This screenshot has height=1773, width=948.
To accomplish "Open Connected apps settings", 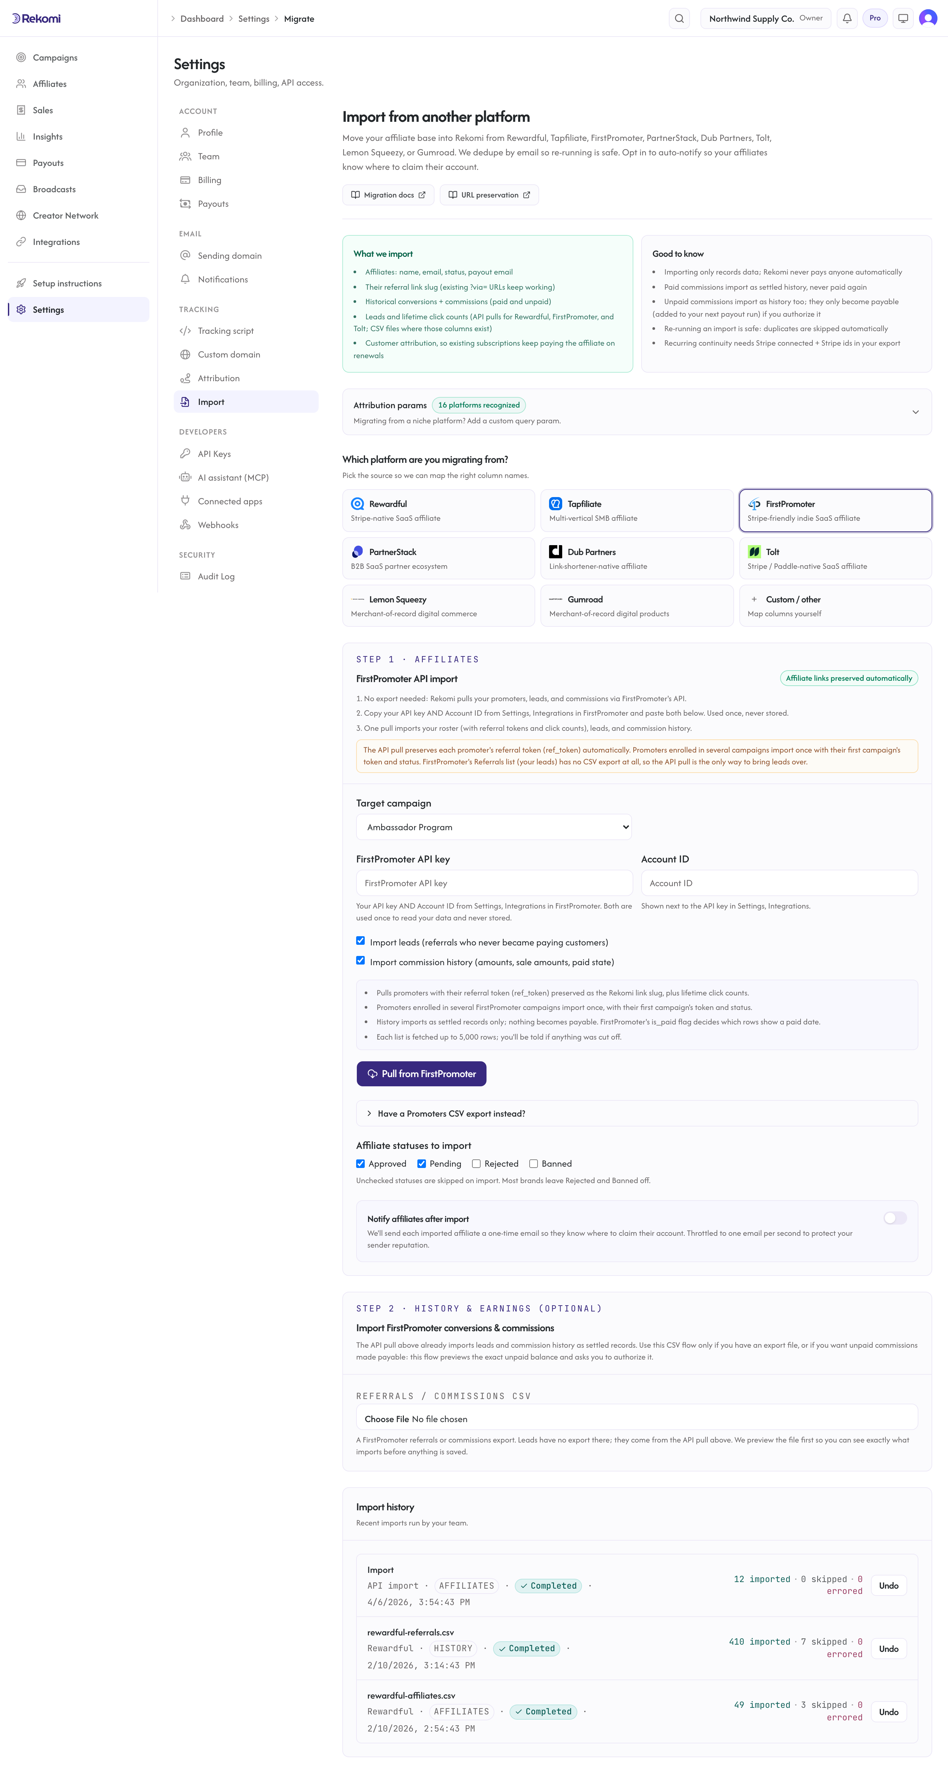I will point(246,501).
